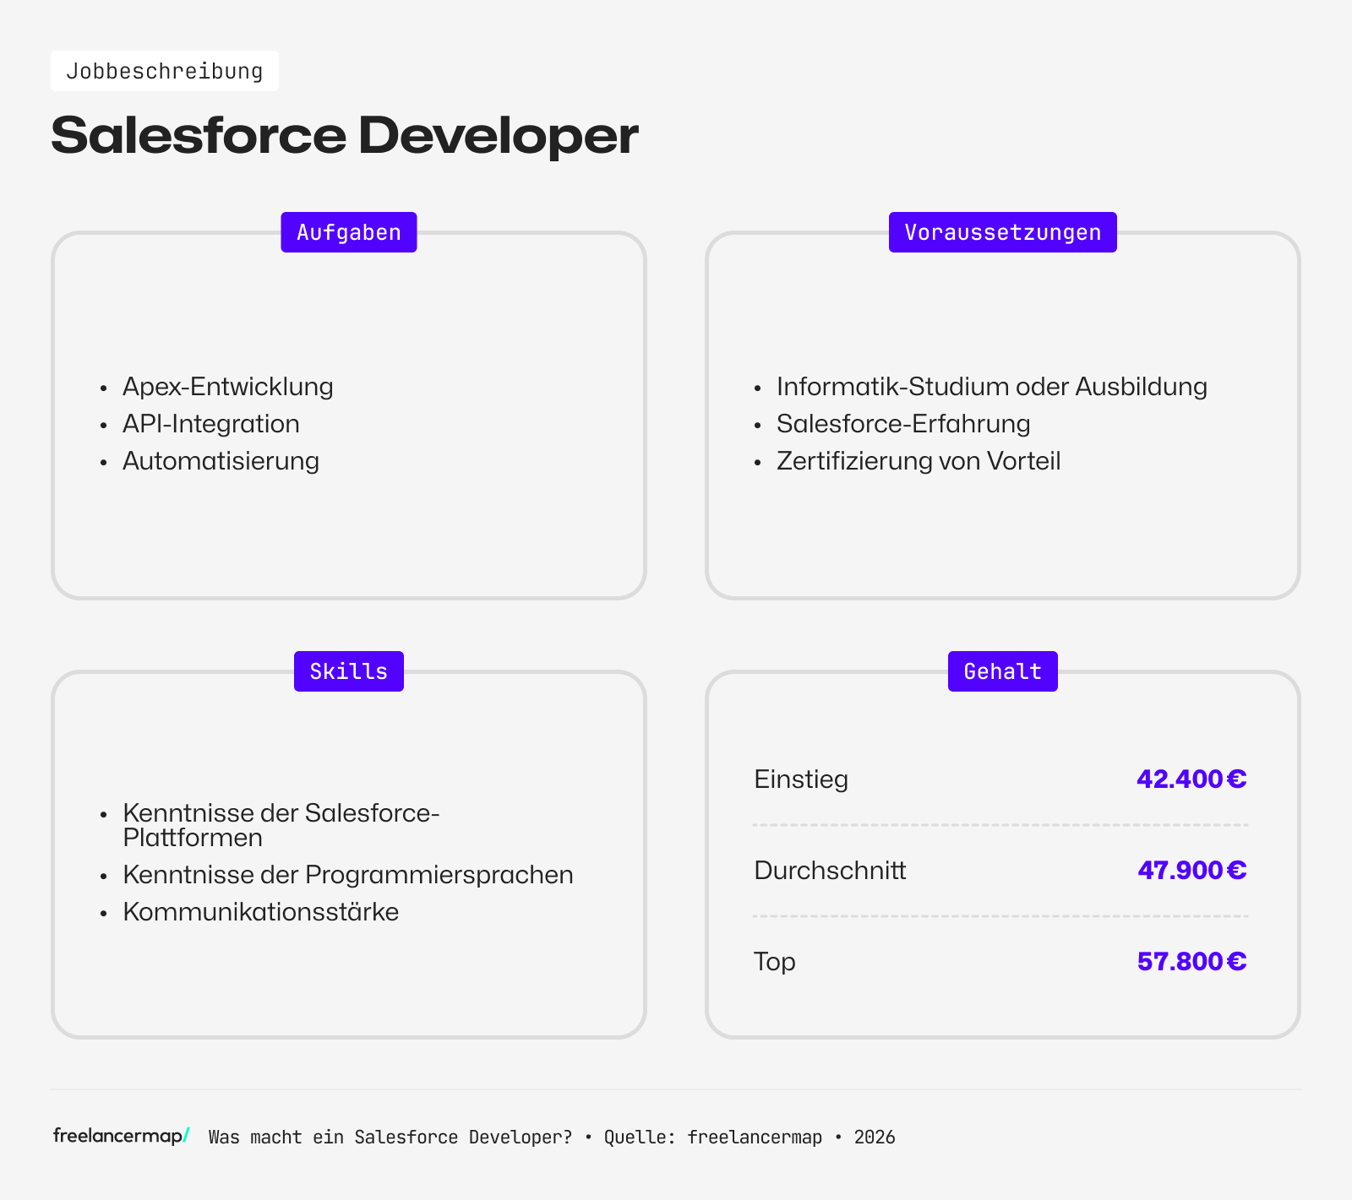Viewport: 1352px width, 1200px height.
Task: Select the Salesforce-Erfahrung bullet point
Action: (903, 423)
